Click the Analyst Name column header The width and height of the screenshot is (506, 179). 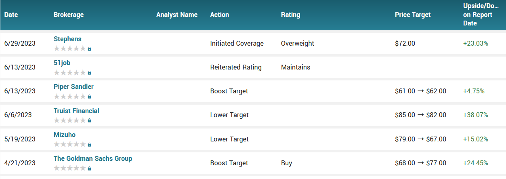pos(177,15)
